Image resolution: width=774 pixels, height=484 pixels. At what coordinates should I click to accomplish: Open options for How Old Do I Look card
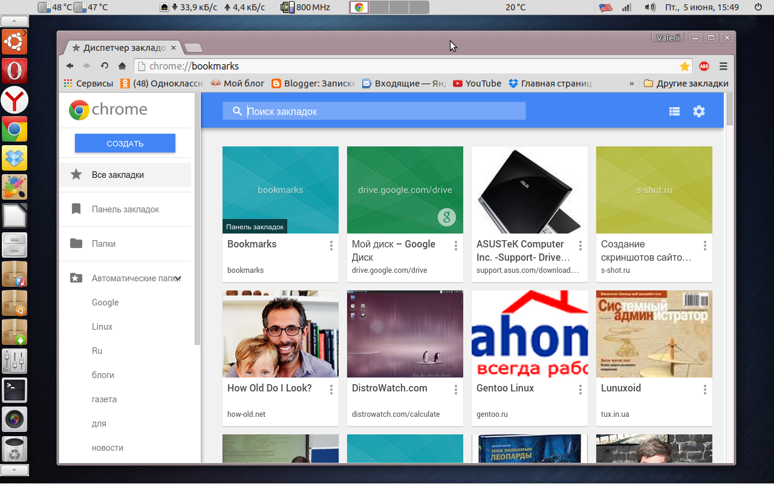click(x=331, y=390)
